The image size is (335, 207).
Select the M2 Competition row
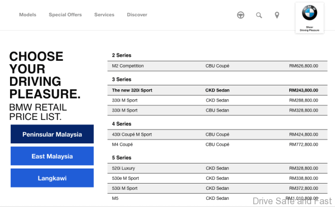[217, 66]
